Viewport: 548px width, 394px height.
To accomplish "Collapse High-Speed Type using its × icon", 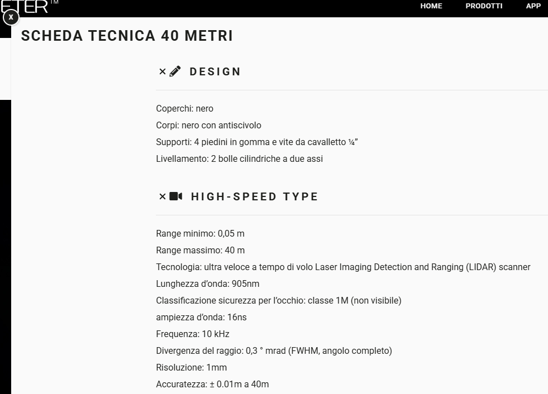I will (163, 196).
